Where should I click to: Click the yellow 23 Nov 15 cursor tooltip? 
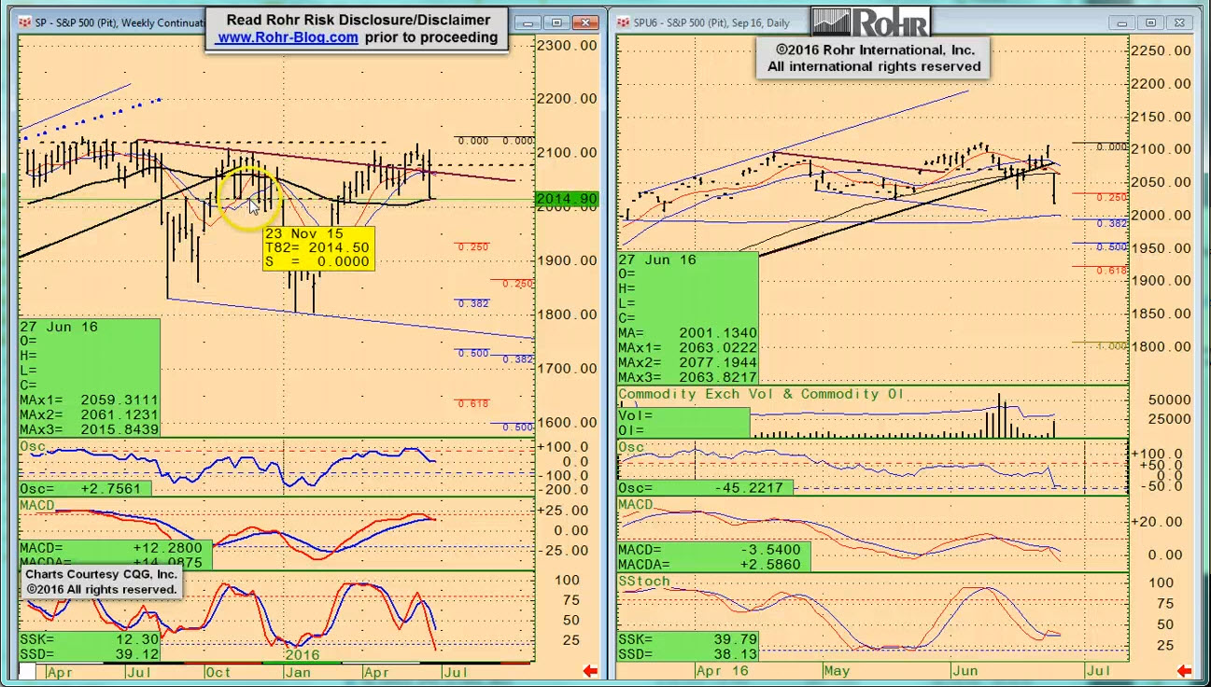point(318,248)
